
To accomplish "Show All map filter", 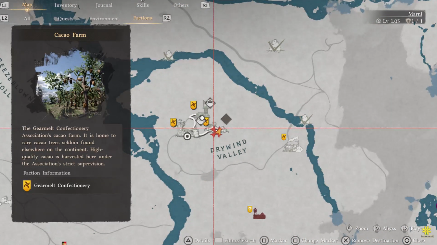I will tap(27, 19).
